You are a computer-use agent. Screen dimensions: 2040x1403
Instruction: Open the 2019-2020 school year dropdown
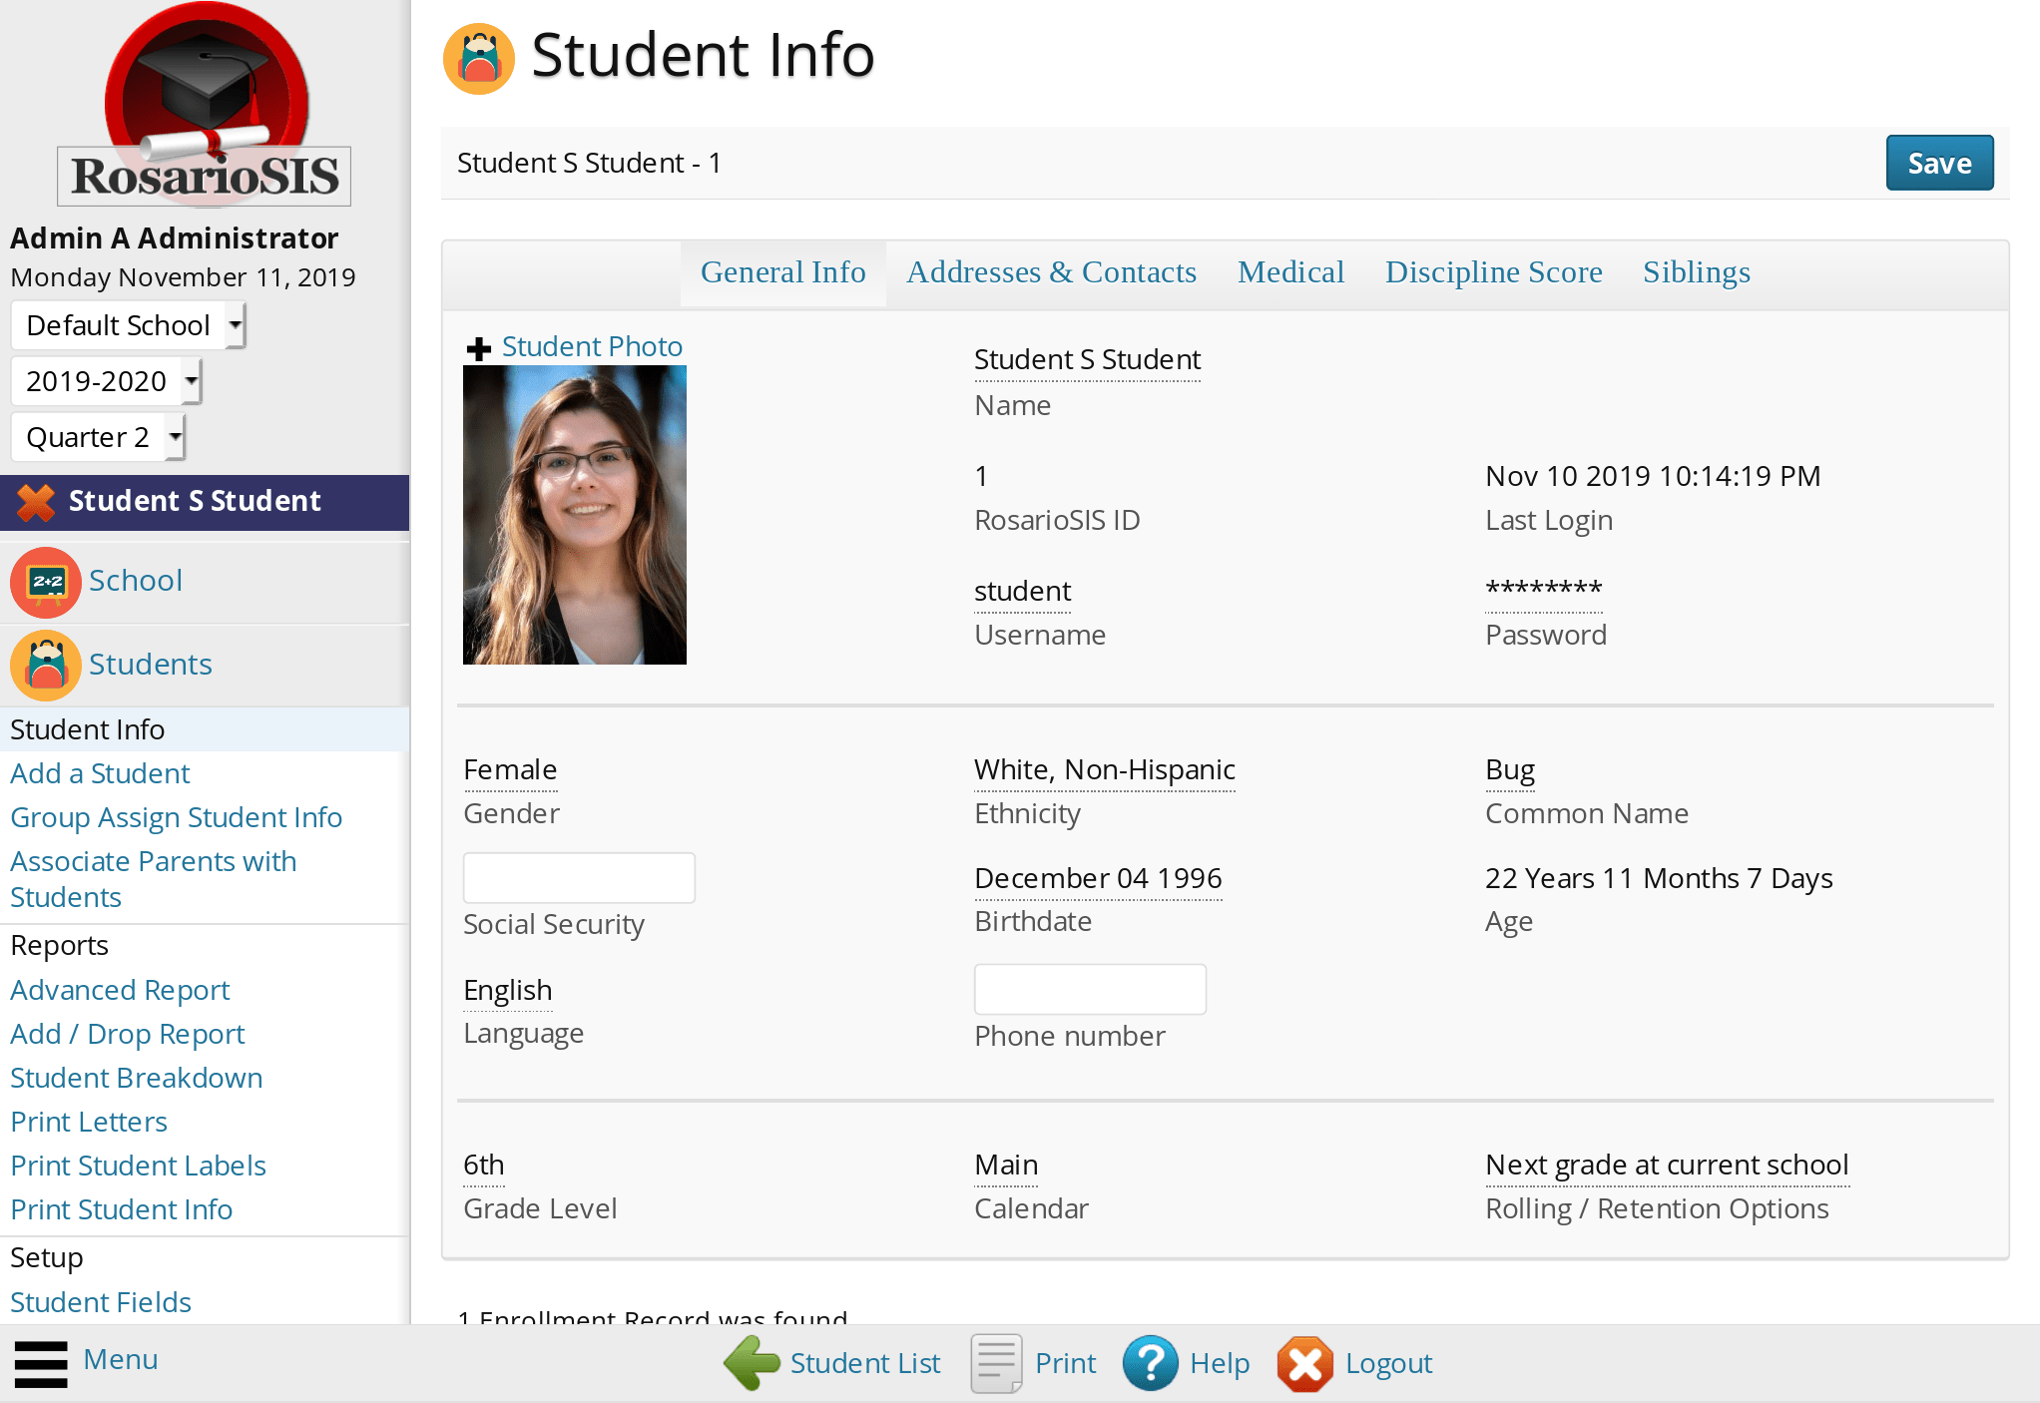[106, 381]
